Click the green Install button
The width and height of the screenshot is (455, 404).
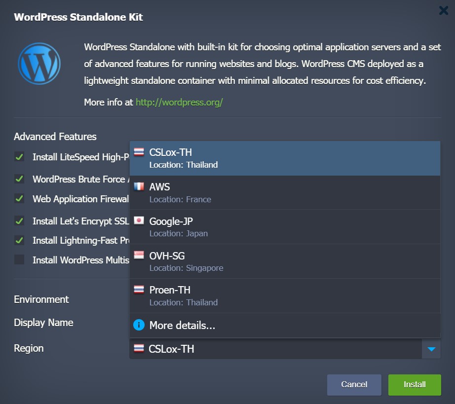415,385
